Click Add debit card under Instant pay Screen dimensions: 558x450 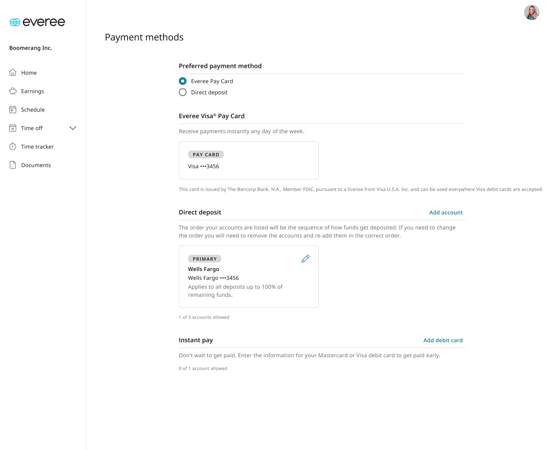coord(443,340)
